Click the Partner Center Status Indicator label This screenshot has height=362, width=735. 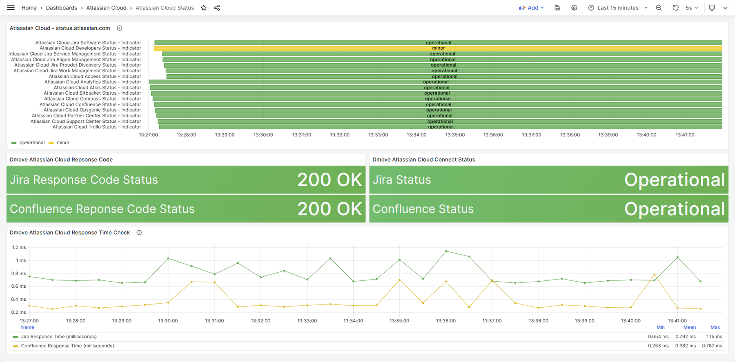coord(87,116)
